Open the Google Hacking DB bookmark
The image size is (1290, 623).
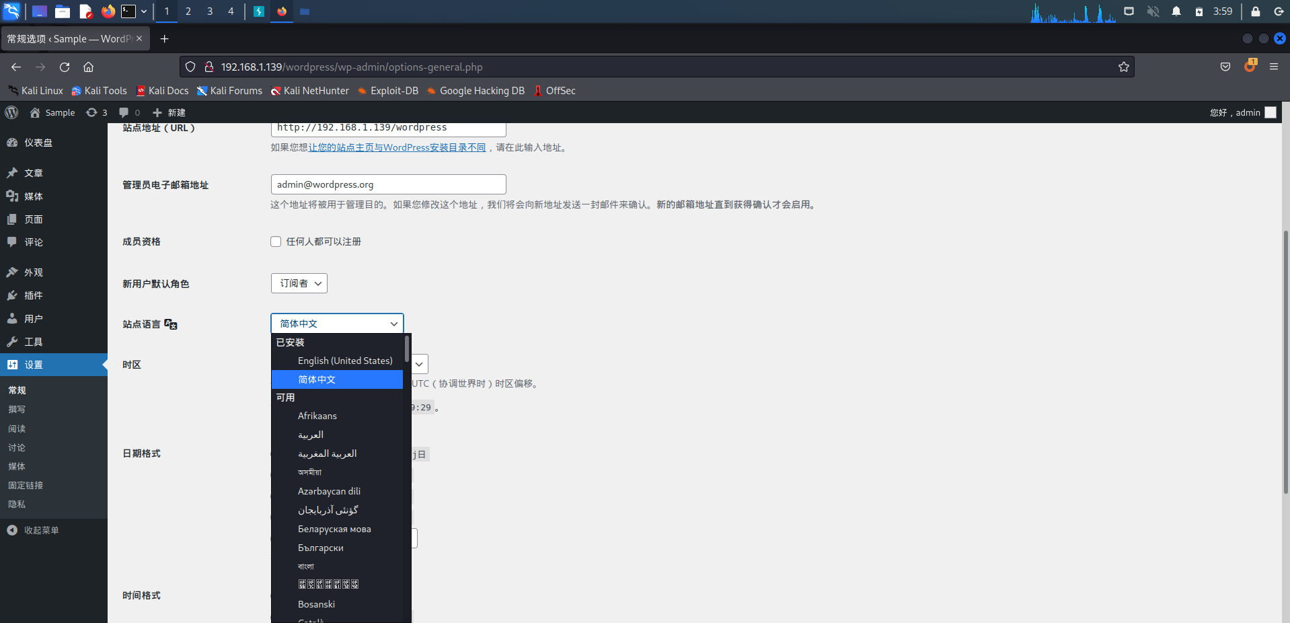point(476,91)
